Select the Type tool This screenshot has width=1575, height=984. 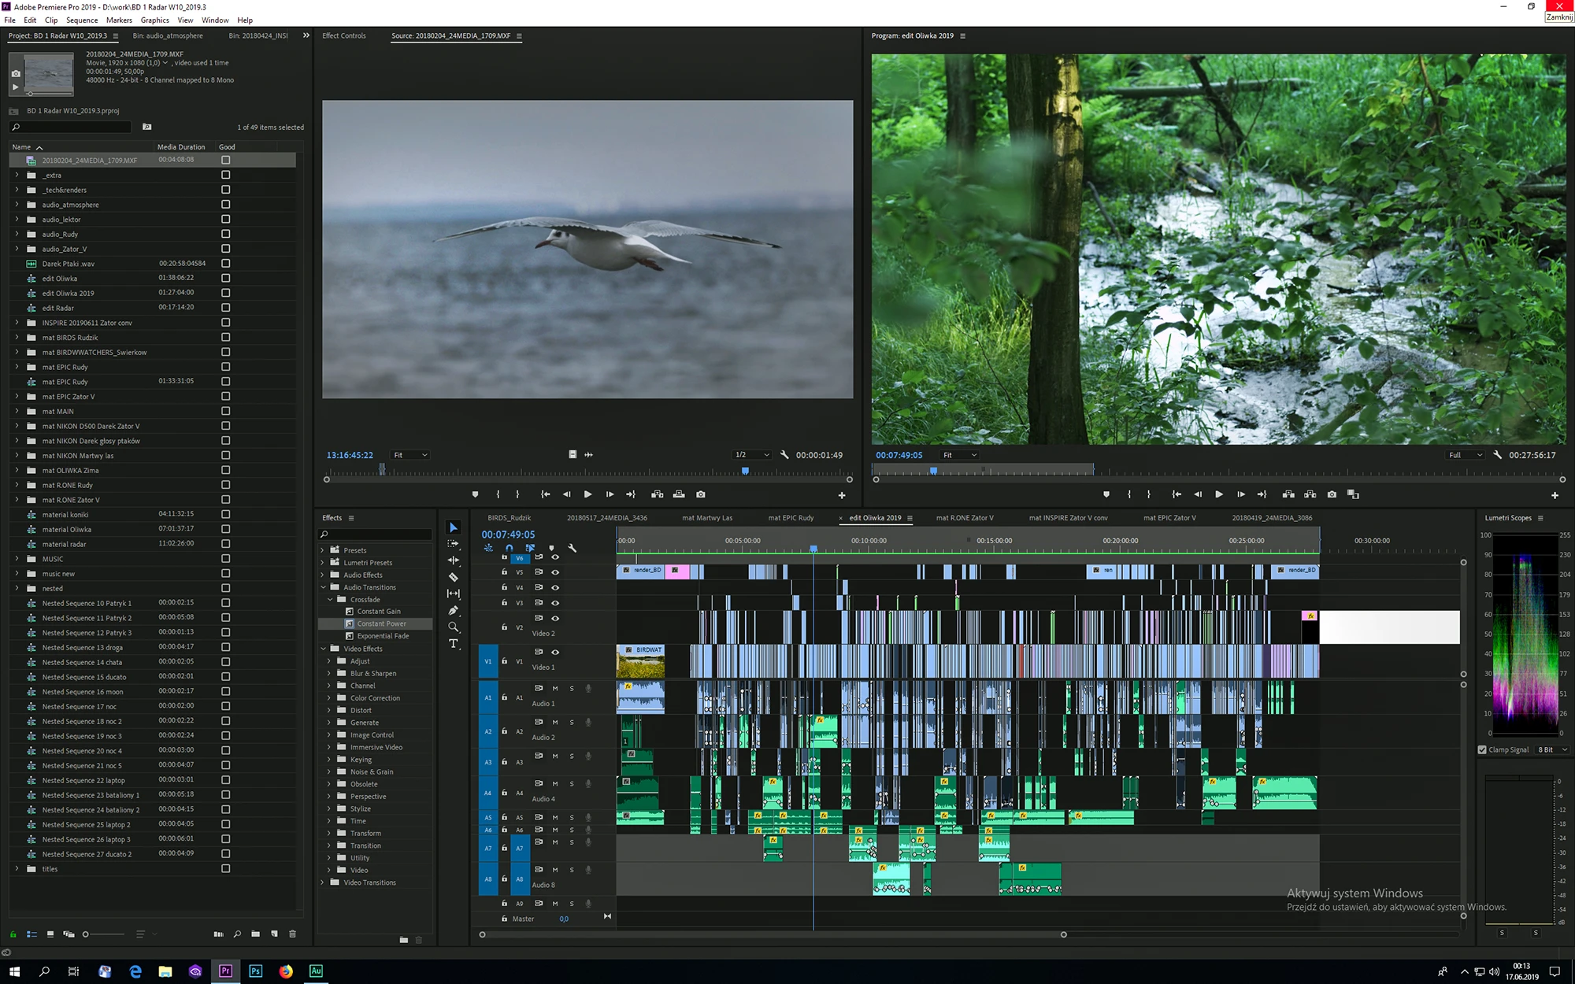tap(454, 644)
